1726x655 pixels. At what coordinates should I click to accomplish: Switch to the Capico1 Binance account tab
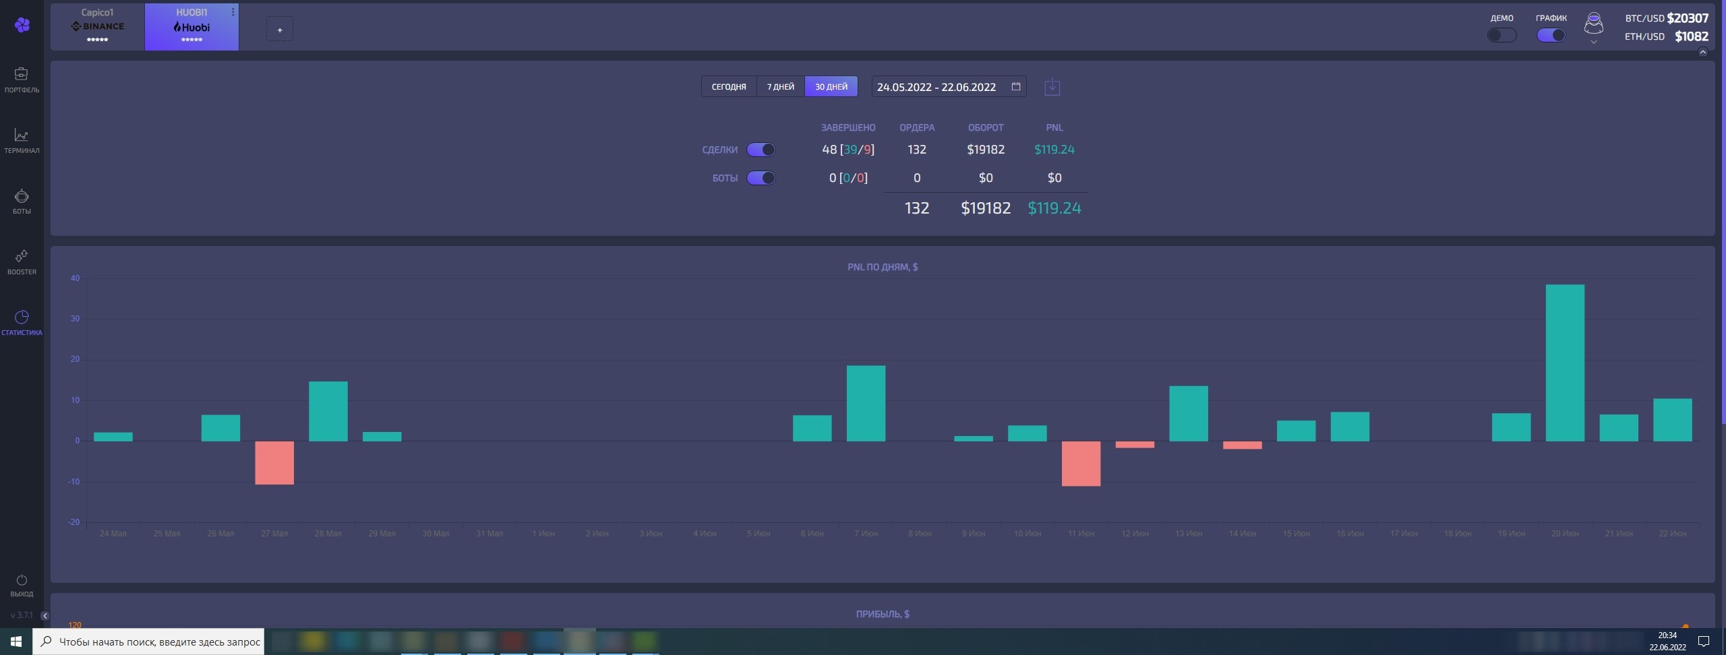tap(97, 27)
